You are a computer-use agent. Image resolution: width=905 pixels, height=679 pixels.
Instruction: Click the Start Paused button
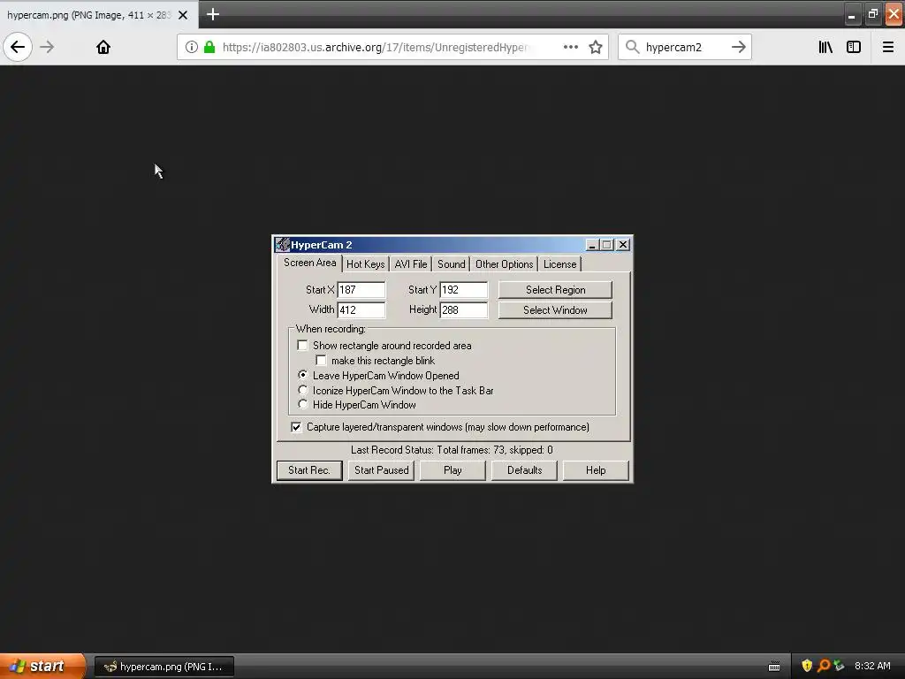pos(382,470)
